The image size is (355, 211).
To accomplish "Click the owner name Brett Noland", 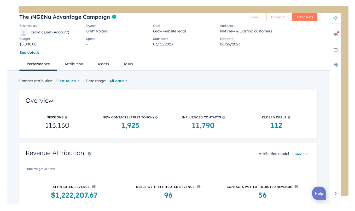I will (97, 31).
